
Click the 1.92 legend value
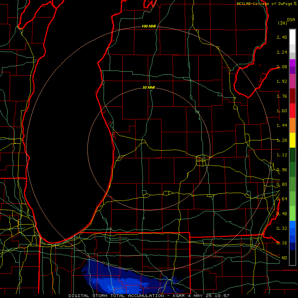click(x=282, y=81)
